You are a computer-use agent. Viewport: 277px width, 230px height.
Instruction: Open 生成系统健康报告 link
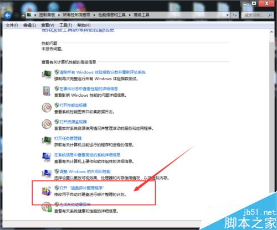click(75, 204)
